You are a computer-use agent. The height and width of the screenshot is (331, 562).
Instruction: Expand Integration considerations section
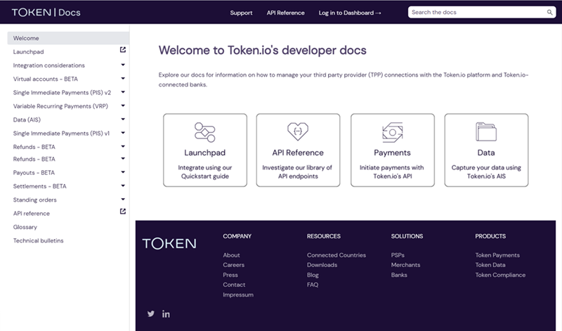(x=123, y=65)
